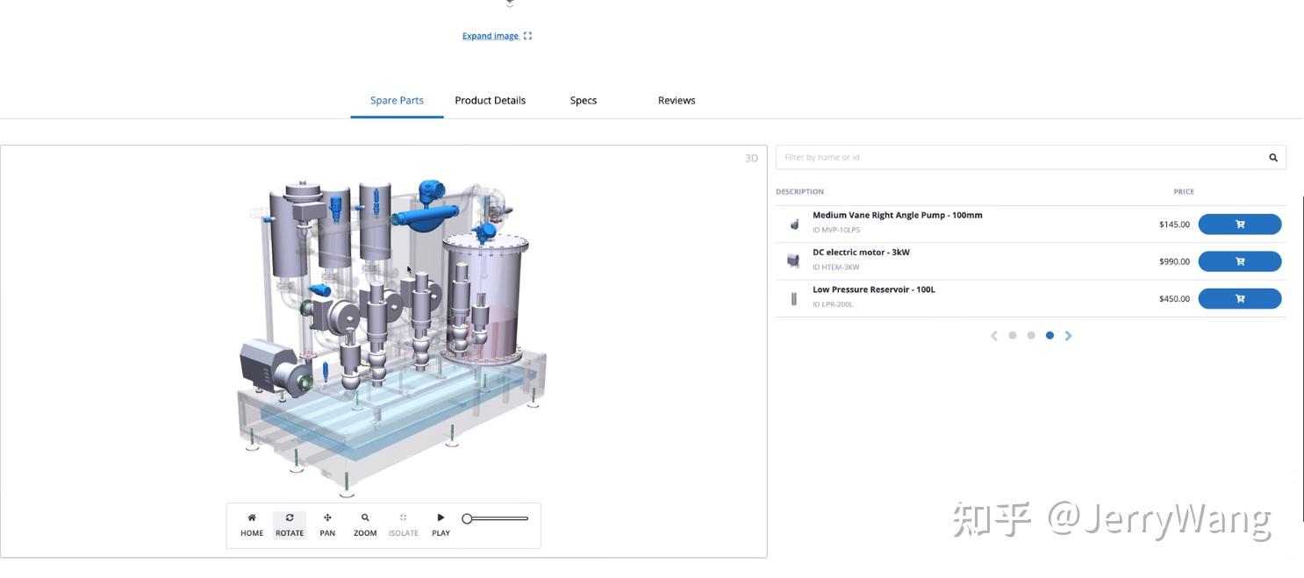Switch to the Product Details tab
The image size is (1304, 578).
[490, 100]
